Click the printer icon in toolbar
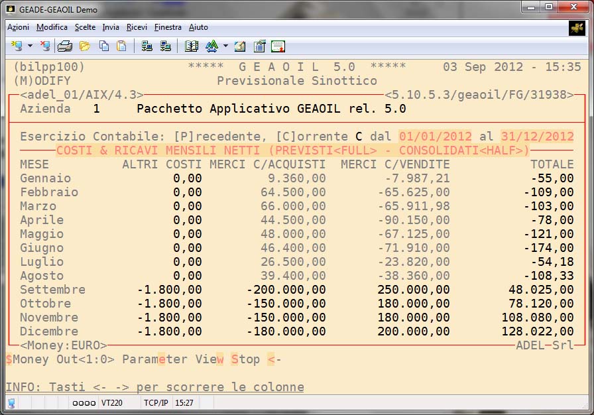The image size is (594, 415). click(x=64, y=46)
